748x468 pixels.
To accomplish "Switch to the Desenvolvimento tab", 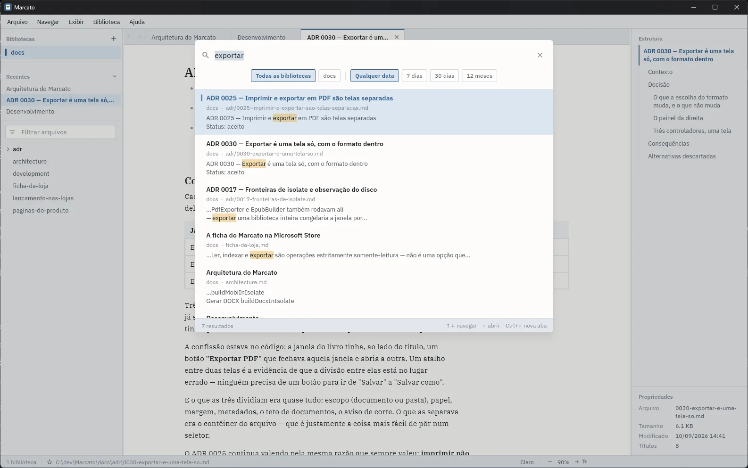I will tap(261, 37).
